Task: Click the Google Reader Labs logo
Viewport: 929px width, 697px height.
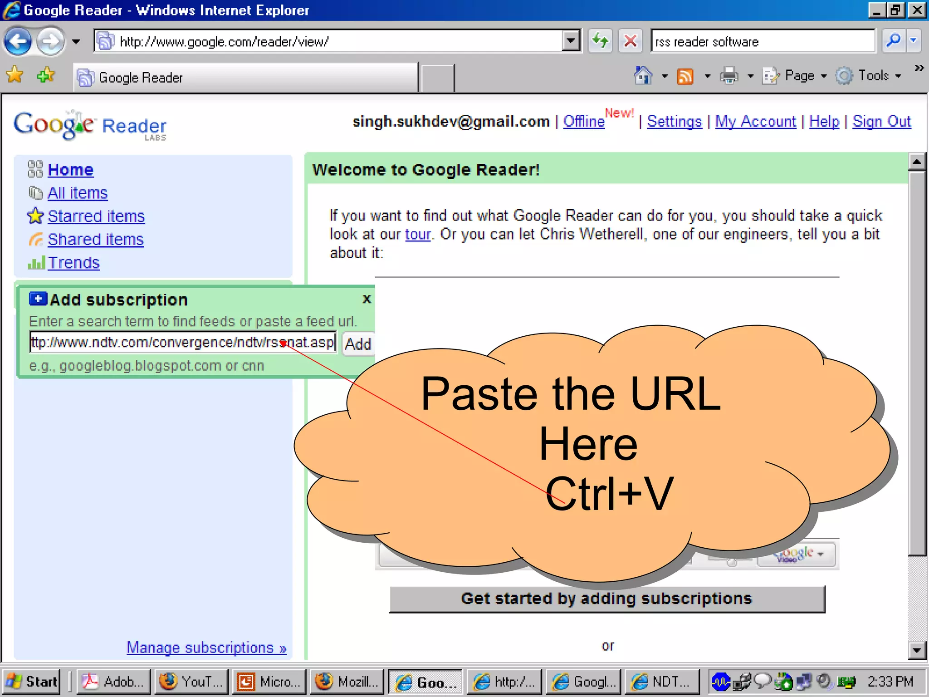Action: (90, 125)
